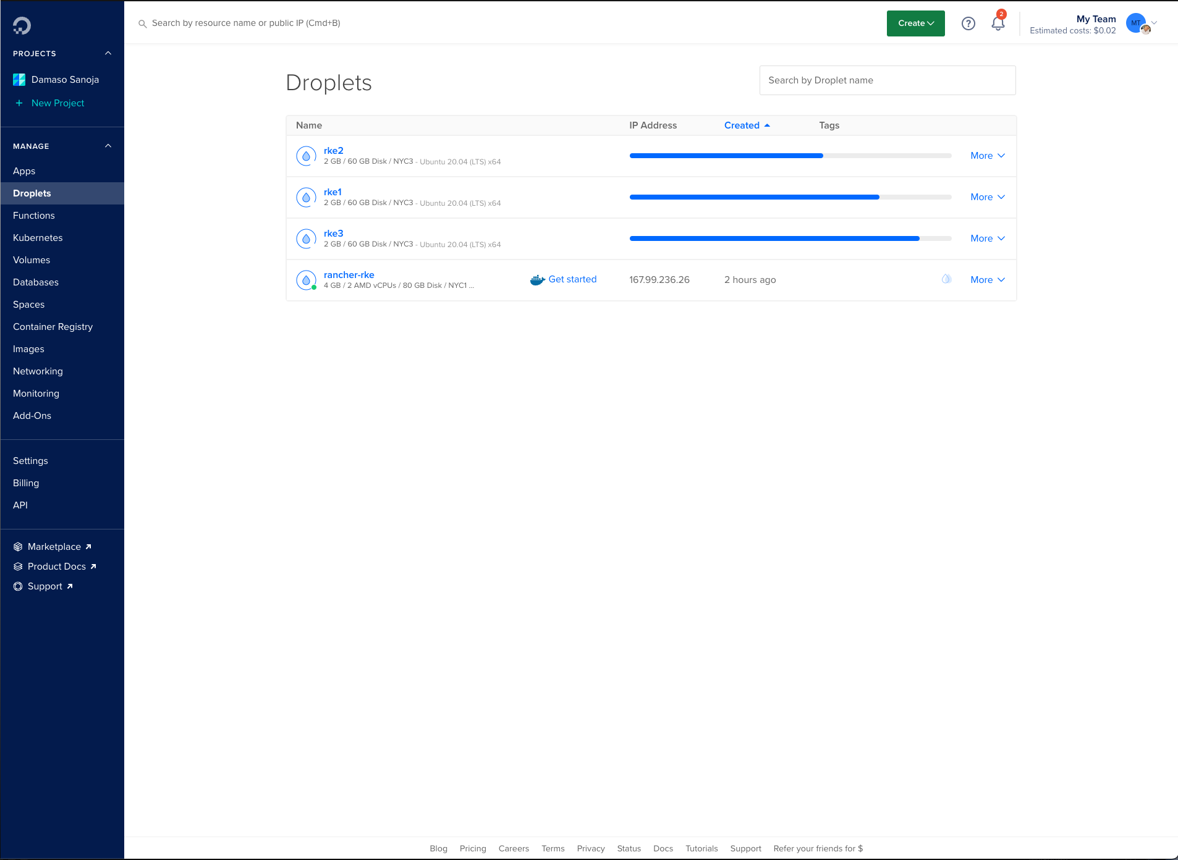Click the DigitalOcean logo icon

(22, 25)
